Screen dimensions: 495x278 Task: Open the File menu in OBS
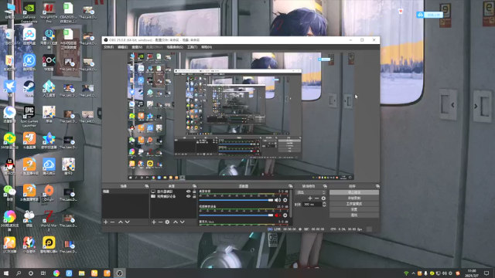(108, 47)
